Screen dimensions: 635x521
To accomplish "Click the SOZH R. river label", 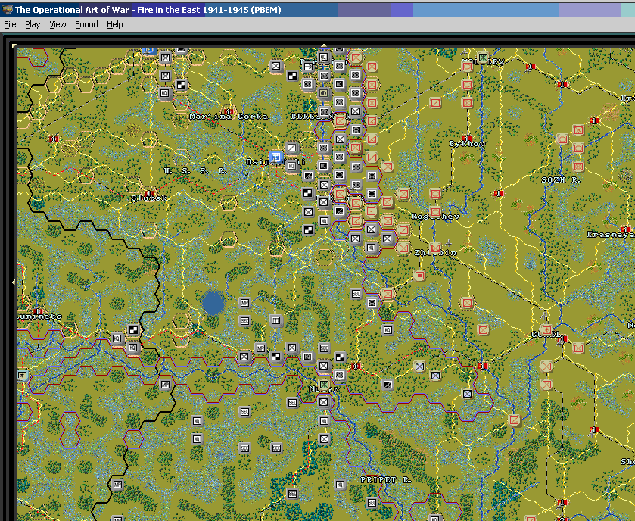I will point(561,180).
